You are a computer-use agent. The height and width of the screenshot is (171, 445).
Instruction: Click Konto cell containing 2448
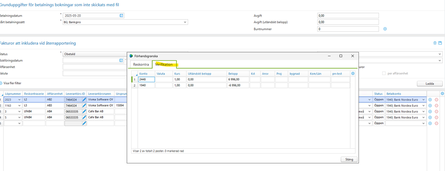pyautogui.click(x=146, y=79)
